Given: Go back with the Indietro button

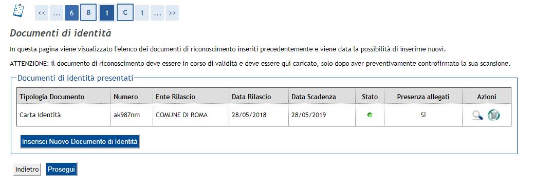Looking at the screenshot, I should pyautogui.click(x=27, y=170).
